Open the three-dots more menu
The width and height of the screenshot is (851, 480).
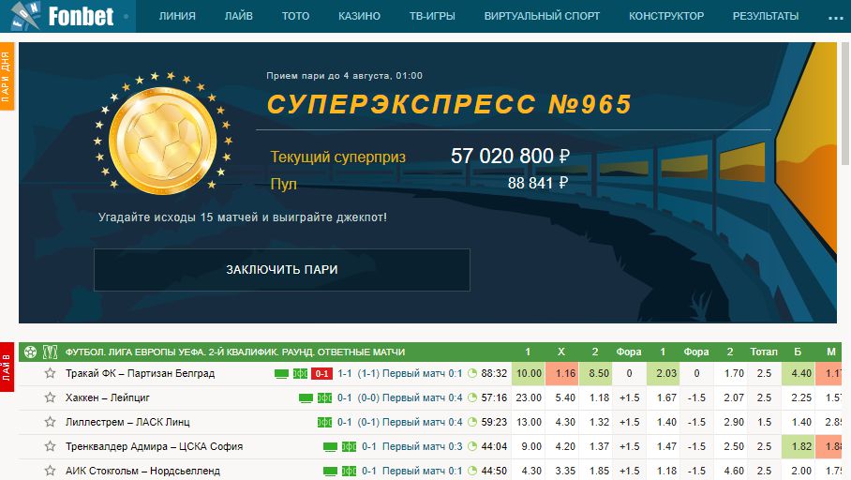click(836, 18)
